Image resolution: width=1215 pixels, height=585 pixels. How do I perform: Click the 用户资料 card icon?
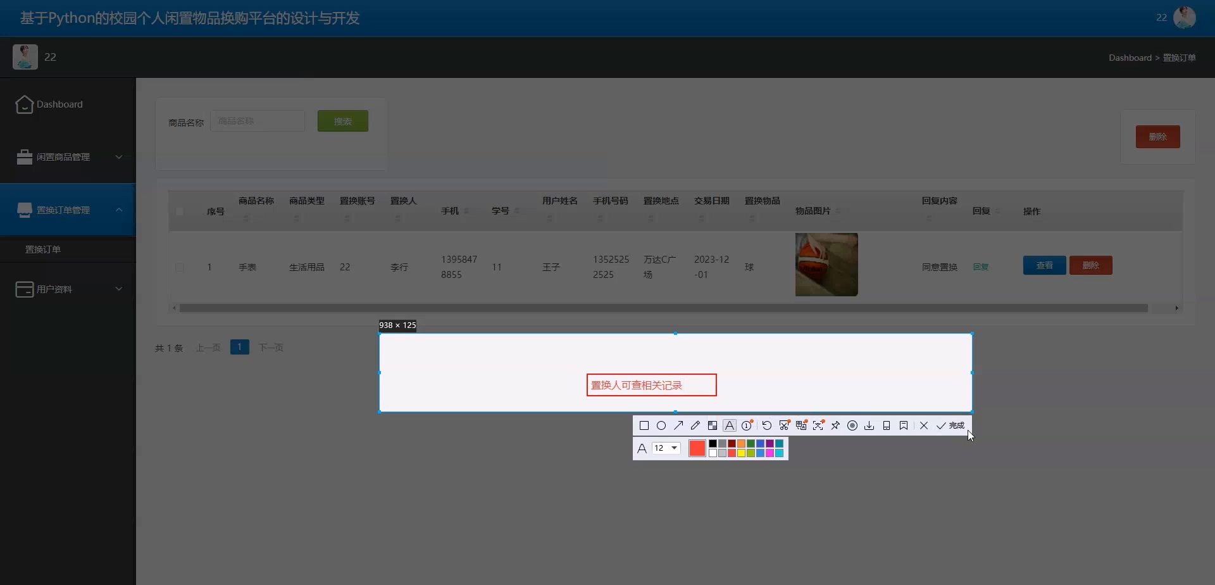pos(25,289)
